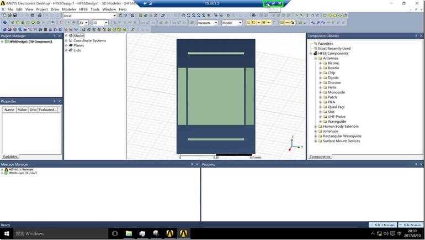Click the Chinese IME indicator in tray
Image resolution: width=425 pixels, height=240 pixels.
coord(399,233)
